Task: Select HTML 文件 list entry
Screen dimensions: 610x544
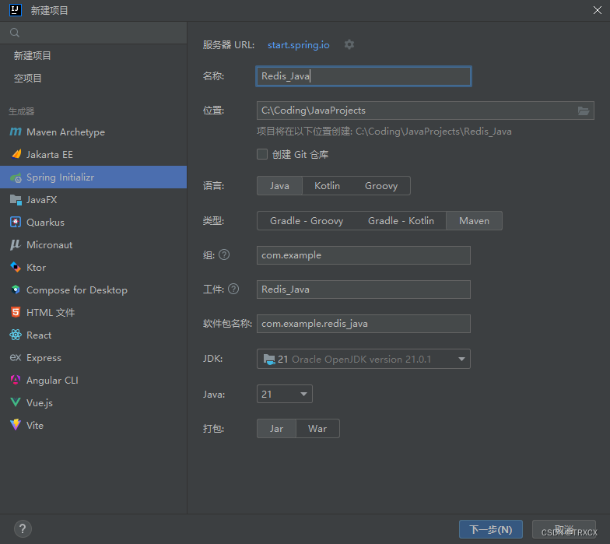Action: click(93, 313)
